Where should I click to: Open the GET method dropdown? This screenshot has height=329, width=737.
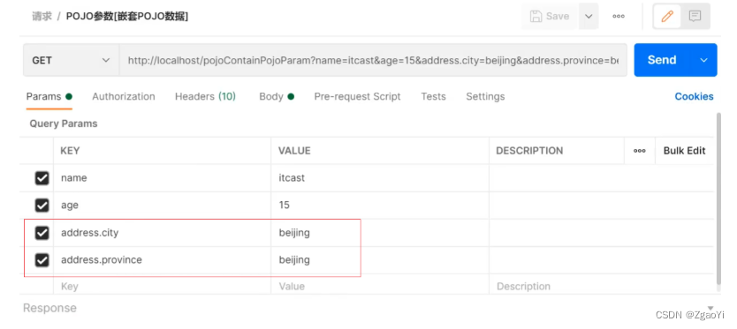click(71, 60)
